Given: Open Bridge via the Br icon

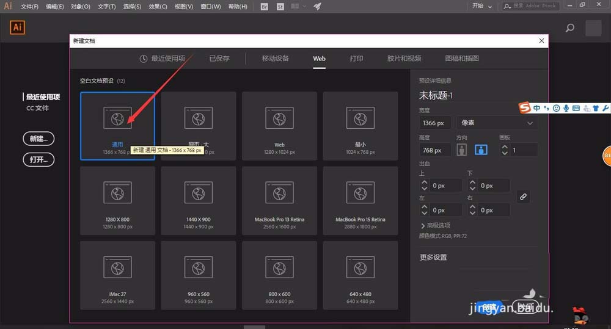Looking at the screenshot, I should [264, 7].
